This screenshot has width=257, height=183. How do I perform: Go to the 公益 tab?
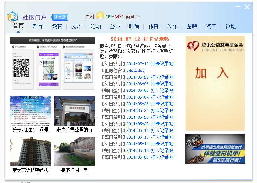coord(115,26)
